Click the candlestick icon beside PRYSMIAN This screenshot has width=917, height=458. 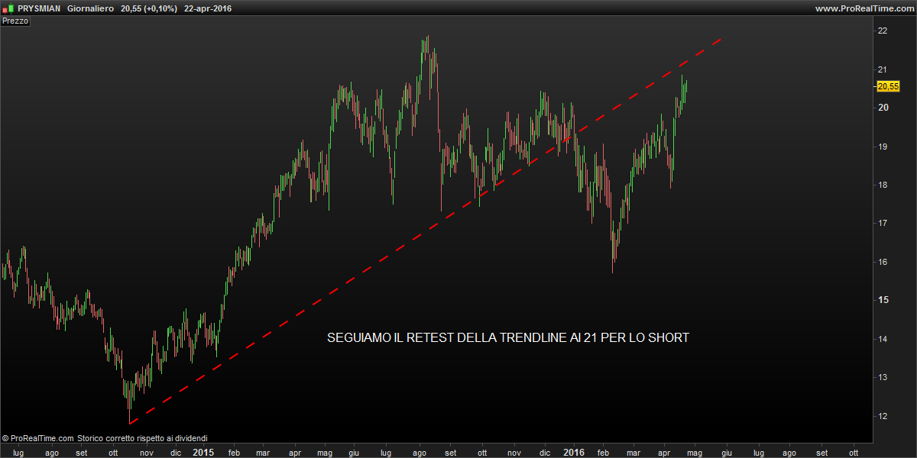coord(8,8)
